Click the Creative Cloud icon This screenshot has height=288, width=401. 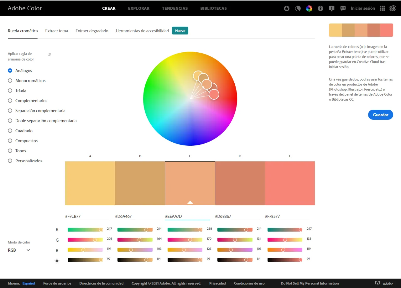click(393, 8)
